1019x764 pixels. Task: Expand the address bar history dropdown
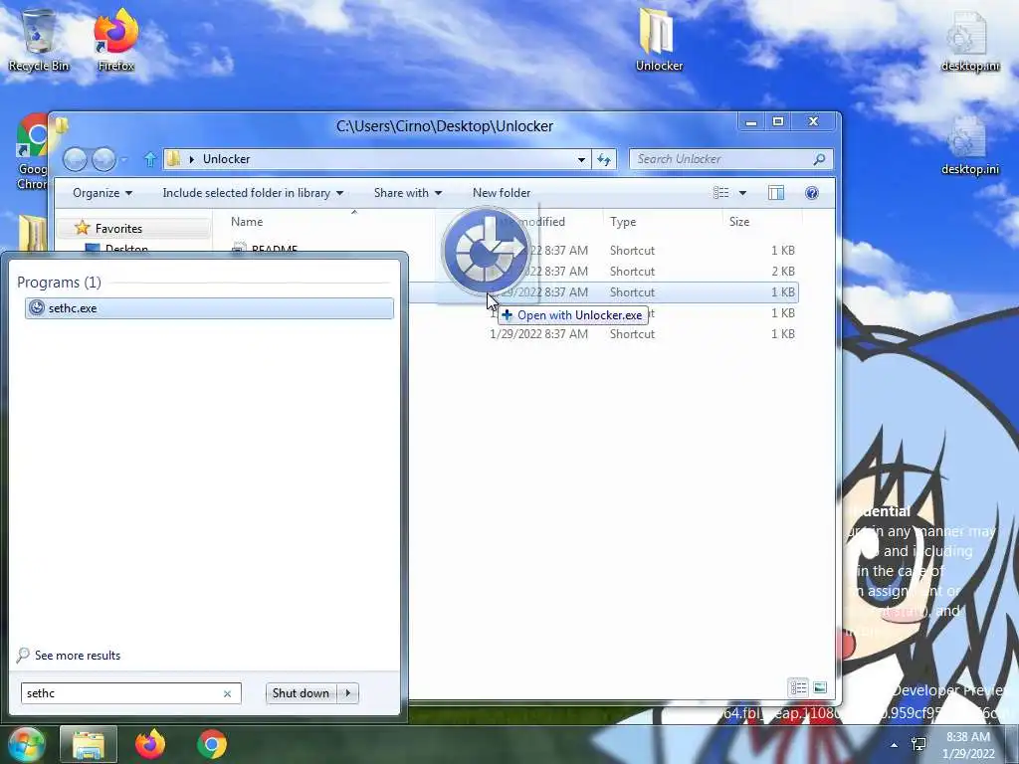click(x=581, y=159)
